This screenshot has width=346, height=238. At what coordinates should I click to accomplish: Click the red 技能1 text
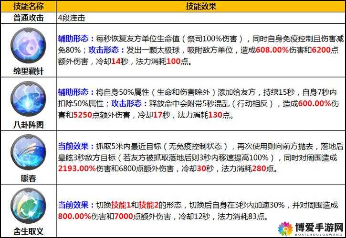121,205
